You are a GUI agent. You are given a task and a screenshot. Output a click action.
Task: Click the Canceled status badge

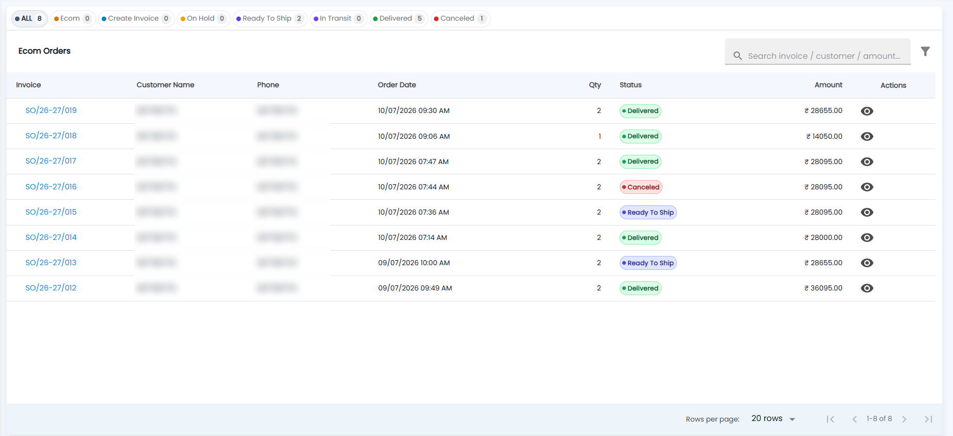point(641,187)
